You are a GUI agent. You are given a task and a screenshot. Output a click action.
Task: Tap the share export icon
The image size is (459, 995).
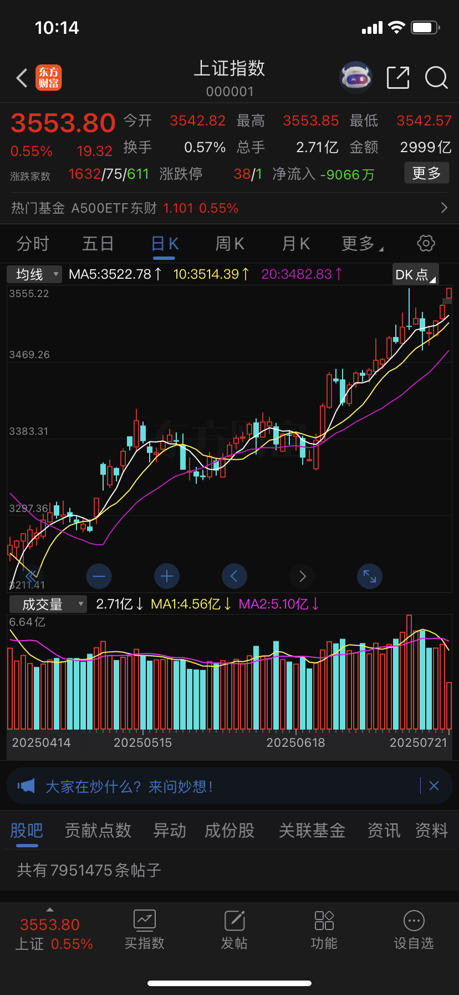(x=398, y=78)
